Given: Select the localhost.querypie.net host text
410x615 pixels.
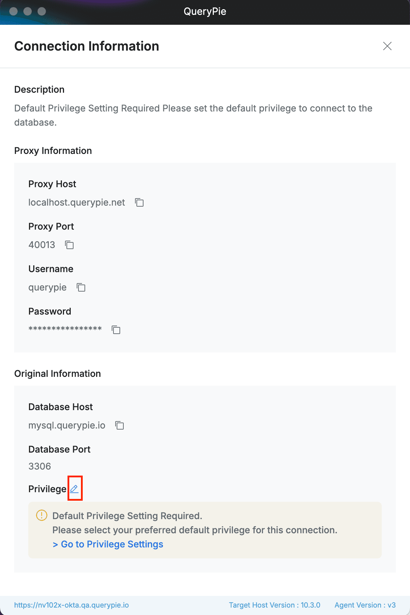Looking at the screenshot, I should coord(77,202).
